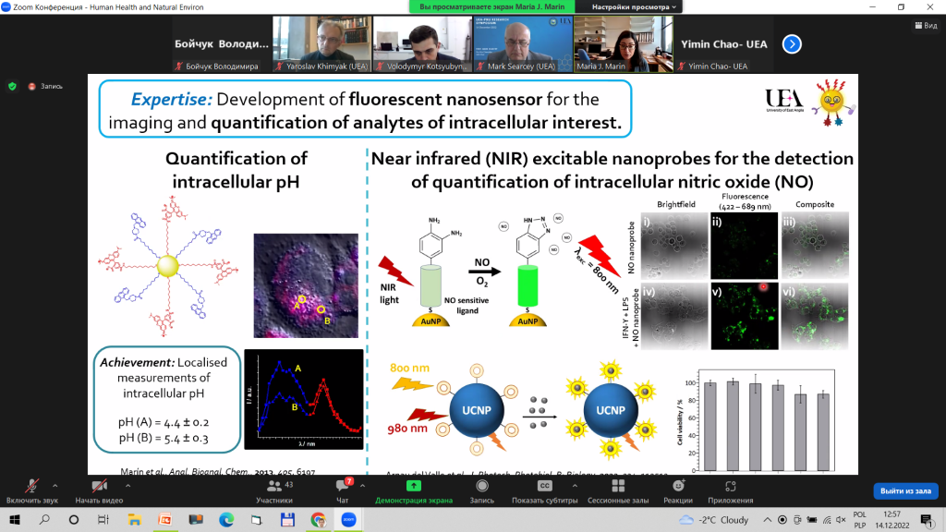Open the Вид view menu

coord(926,25)
